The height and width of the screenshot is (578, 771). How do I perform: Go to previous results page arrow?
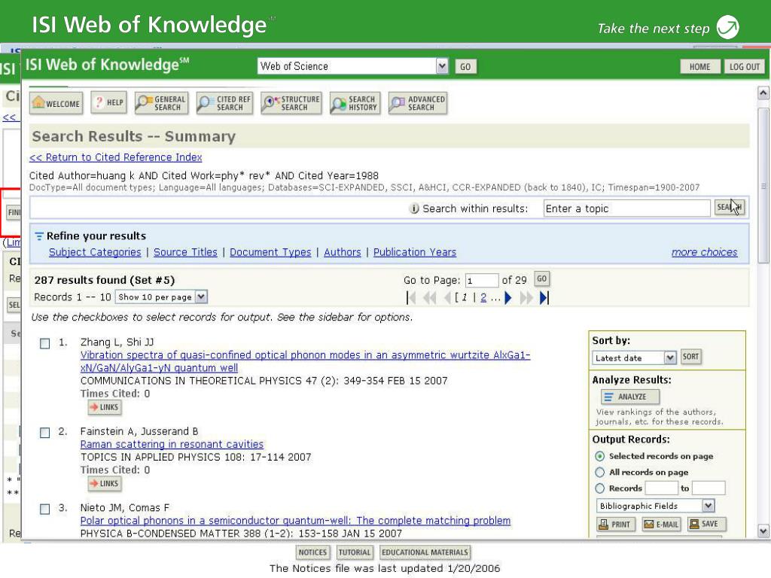click(x=447, y=297)
